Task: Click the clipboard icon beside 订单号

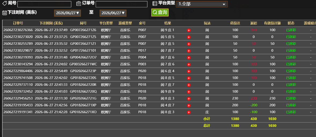Action: point(79,3)
